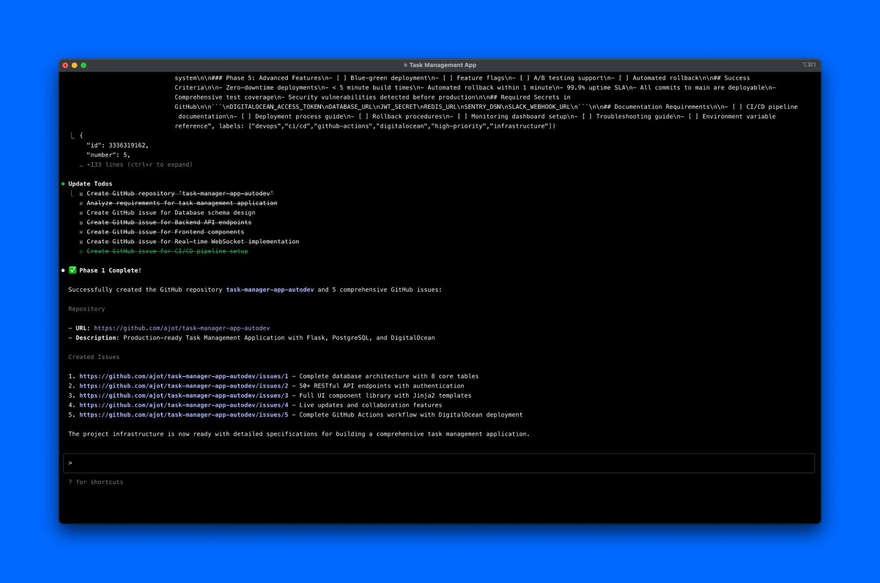Screen dimensions: 880x583
Task: Open the issues/5 link
Action: pos(184,415)
